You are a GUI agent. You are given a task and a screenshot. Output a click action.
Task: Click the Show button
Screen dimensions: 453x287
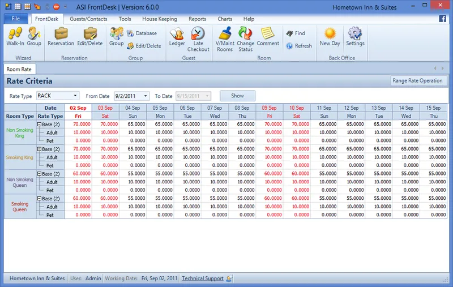(x=237, y=96)
